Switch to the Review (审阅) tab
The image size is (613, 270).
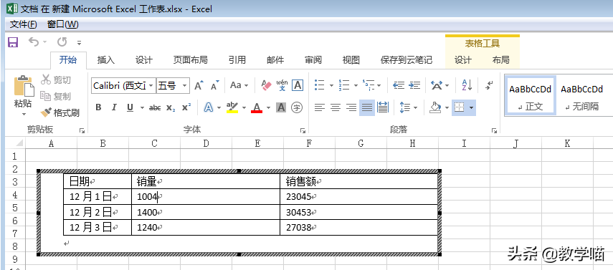(313, 60)
